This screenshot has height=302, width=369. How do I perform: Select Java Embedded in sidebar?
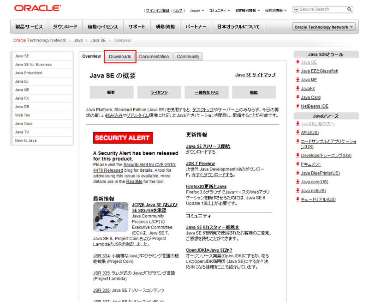(x=42, y=73)
